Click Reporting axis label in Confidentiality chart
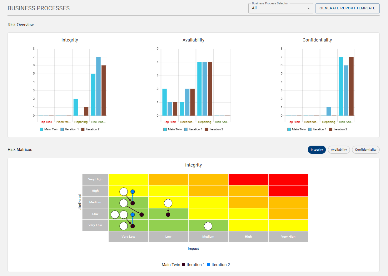This screenshot has height=276, width=388. (329, 122)
